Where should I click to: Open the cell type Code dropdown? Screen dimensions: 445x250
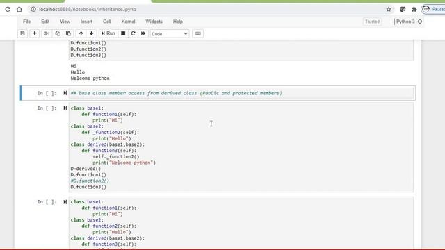tap(170, 34)
